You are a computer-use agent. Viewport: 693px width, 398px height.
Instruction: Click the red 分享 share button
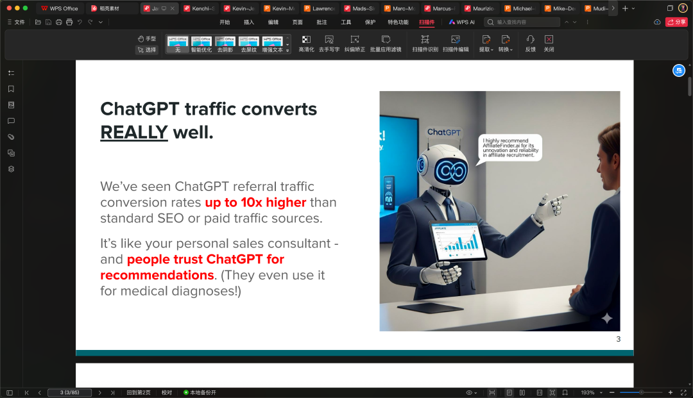point(676,22)
